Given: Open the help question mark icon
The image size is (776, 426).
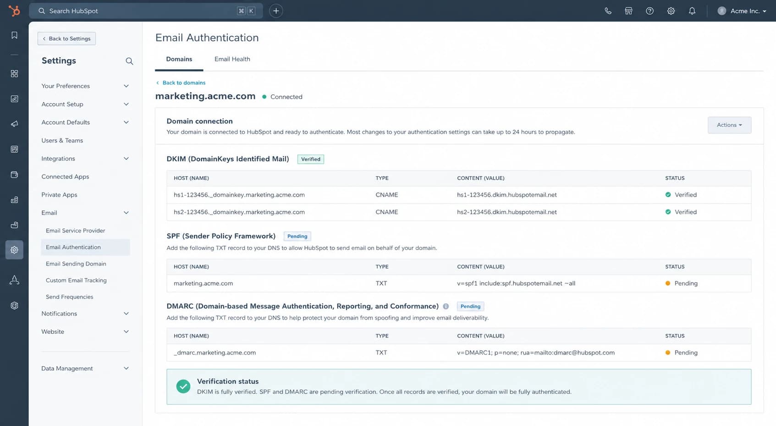Looking at the screenshot, I should coord(649,11).
